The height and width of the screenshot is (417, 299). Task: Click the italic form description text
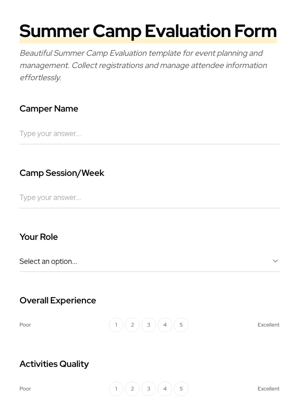tap(143, 65)
